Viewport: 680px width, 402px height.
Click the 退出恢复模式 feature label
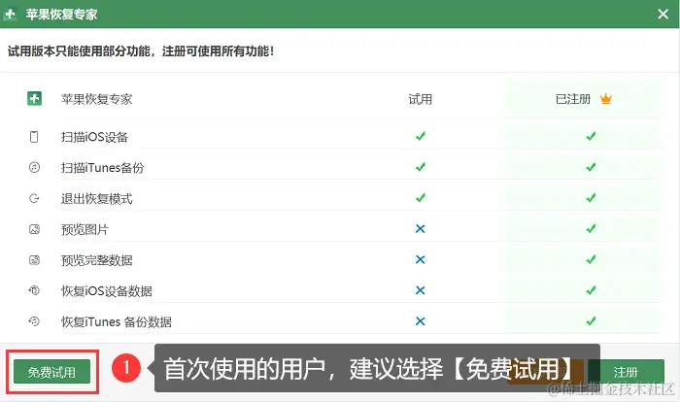pos(97,199)
